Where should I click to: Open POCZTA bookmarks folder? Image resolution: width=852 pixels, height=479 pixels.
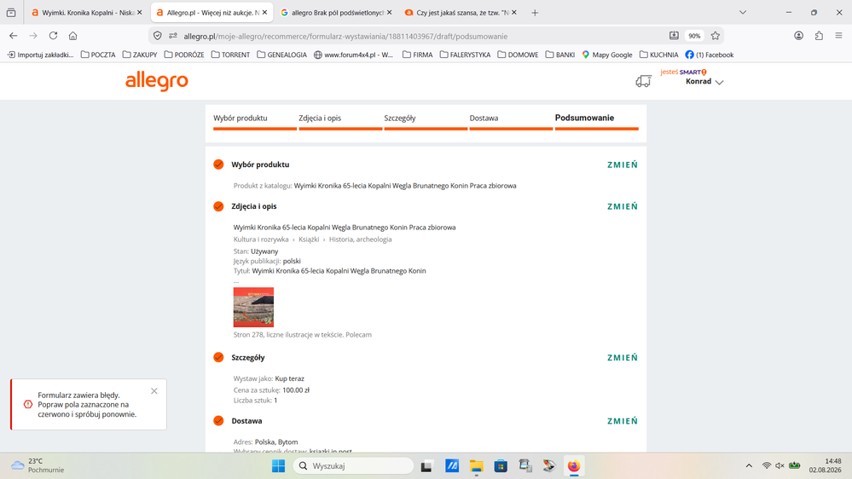(x=98, y=55)
